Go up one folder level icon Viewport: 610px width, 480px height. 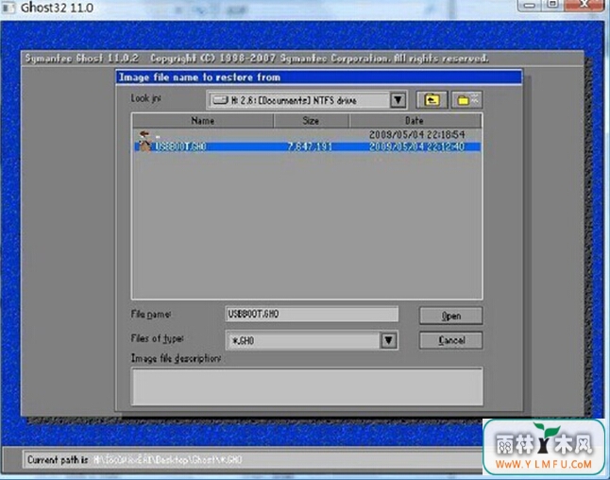pyautogui.click(x=432, y=100)
